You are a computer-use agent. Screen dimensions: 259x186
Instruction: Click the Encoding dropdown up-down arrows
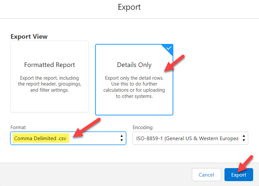[x=243, y=138]
